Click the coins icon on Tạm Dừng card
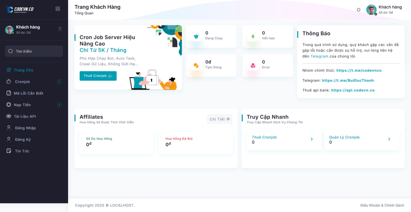Viewport: 411px width, 212px height. (x=196, y=66)
